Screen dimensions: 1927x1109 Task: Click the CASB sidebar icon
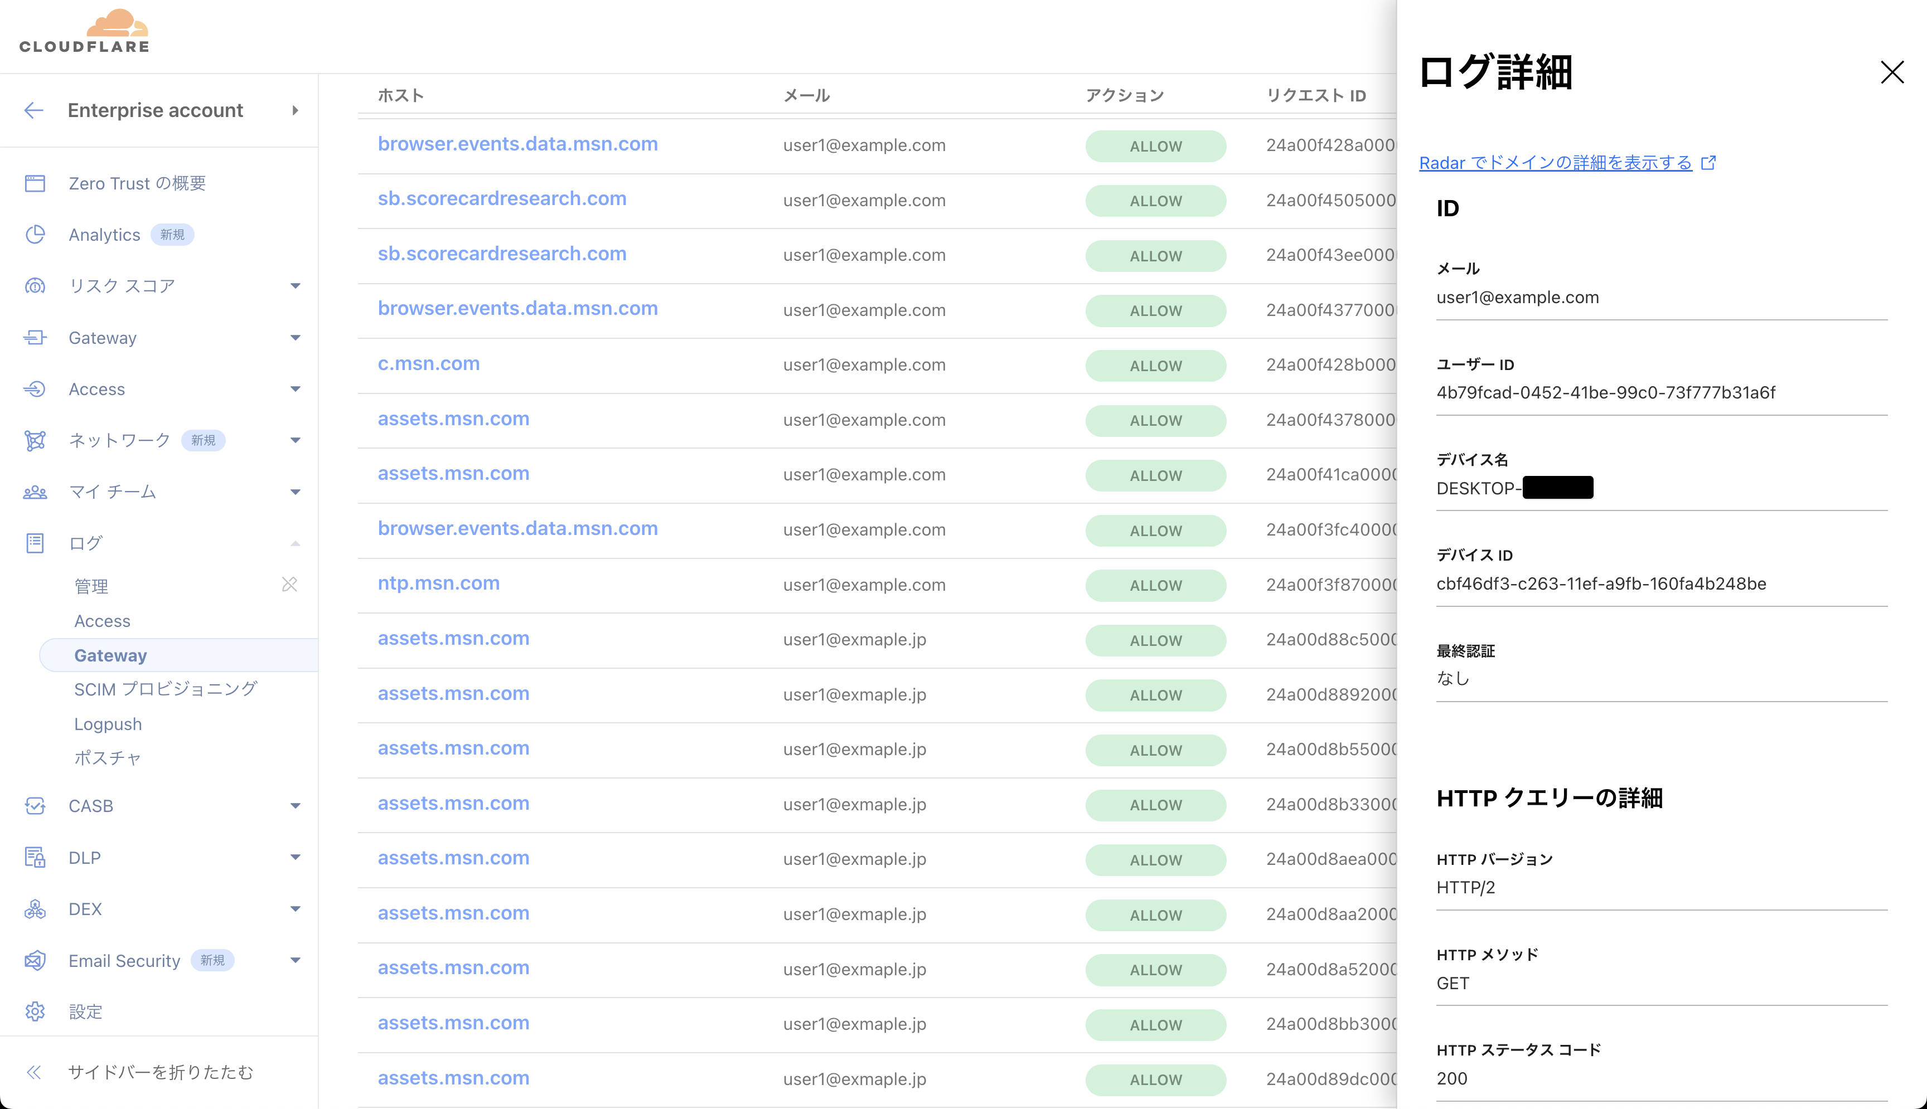tap(35, 806)
